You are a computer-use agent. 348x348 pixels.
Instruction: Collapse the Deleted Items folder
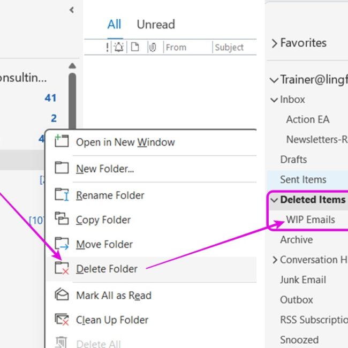pos(275,200)
